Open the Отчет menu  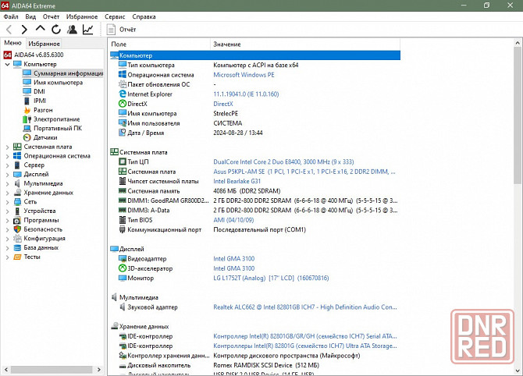(51, 16)
